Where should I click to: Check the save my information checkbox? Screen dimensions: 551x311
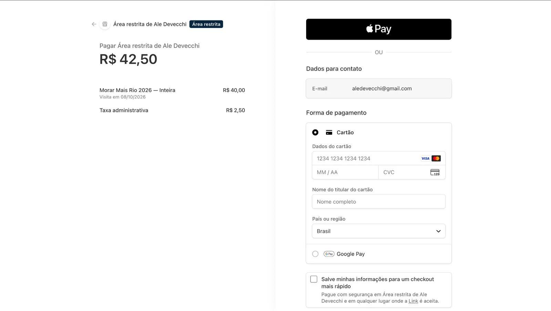[314, 279]
